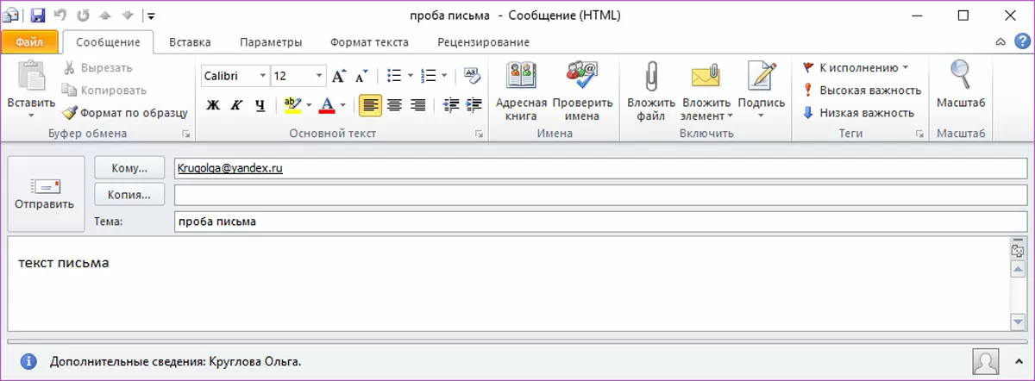Expand the bullet list style arrow
Screen dimensions: 1035x381
411,76
